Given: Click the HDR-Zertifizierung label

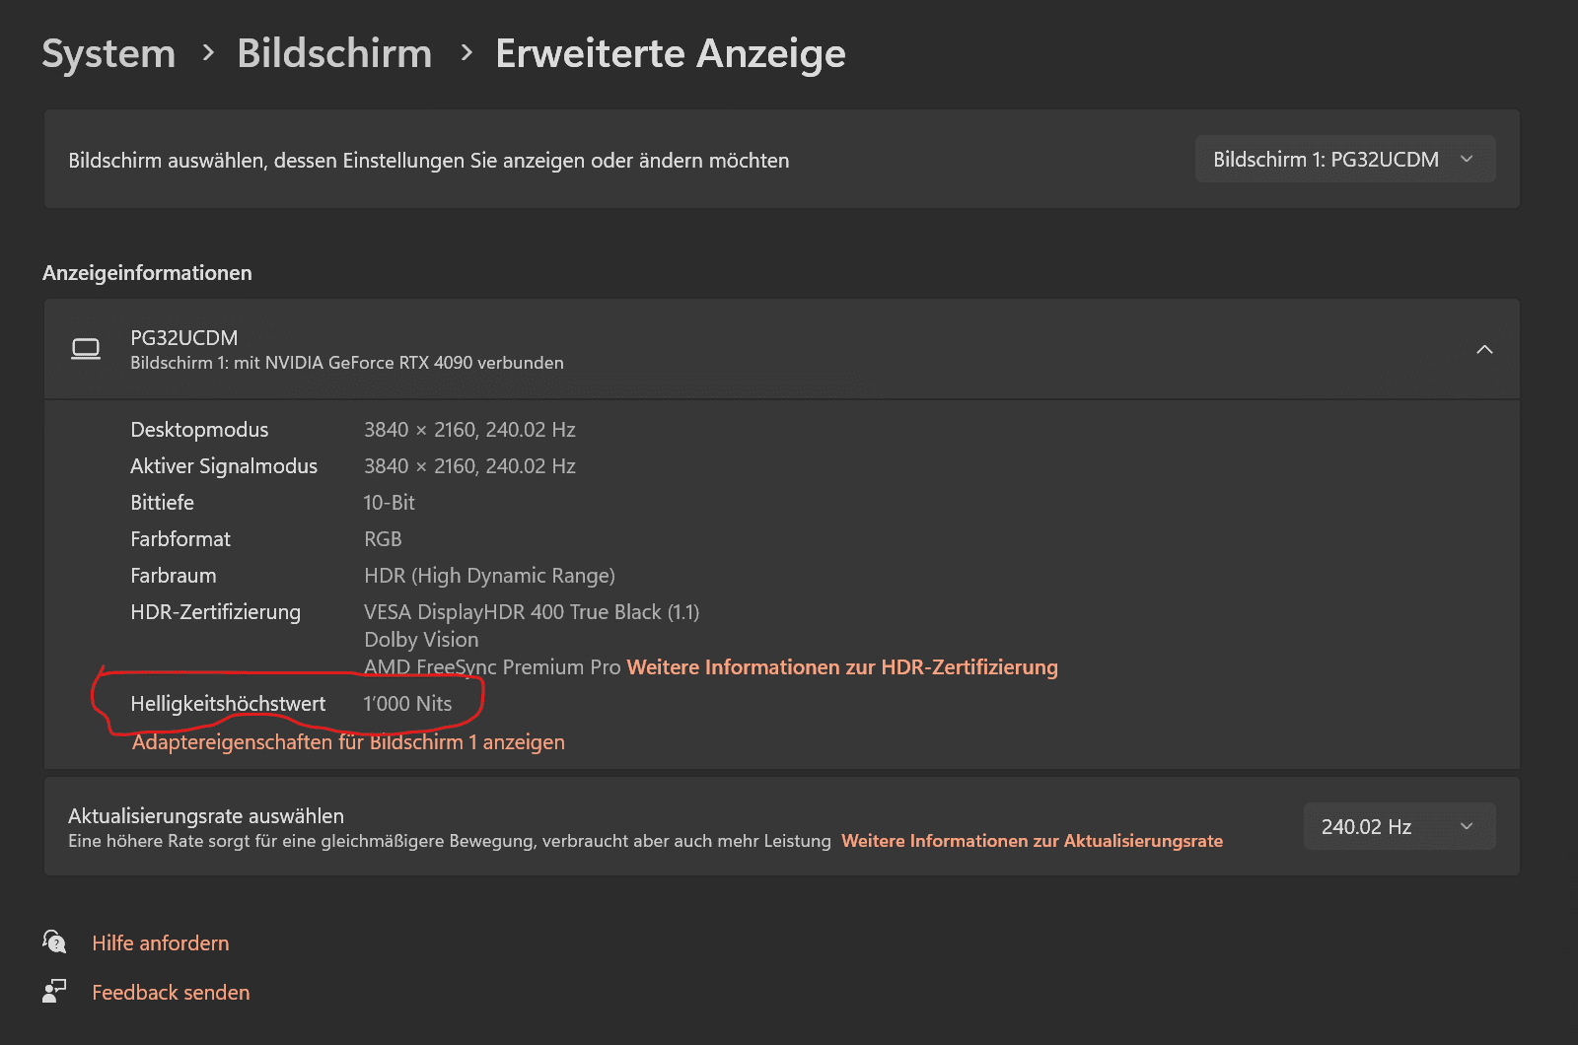Looking at the screenshot, I should point(216,612).
